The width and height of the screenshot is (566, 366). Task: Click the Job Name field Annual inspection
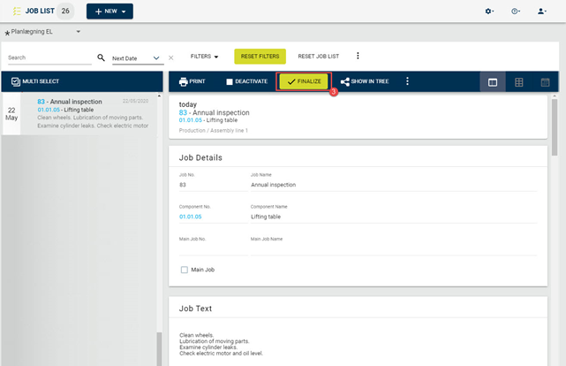click(394, 185)
